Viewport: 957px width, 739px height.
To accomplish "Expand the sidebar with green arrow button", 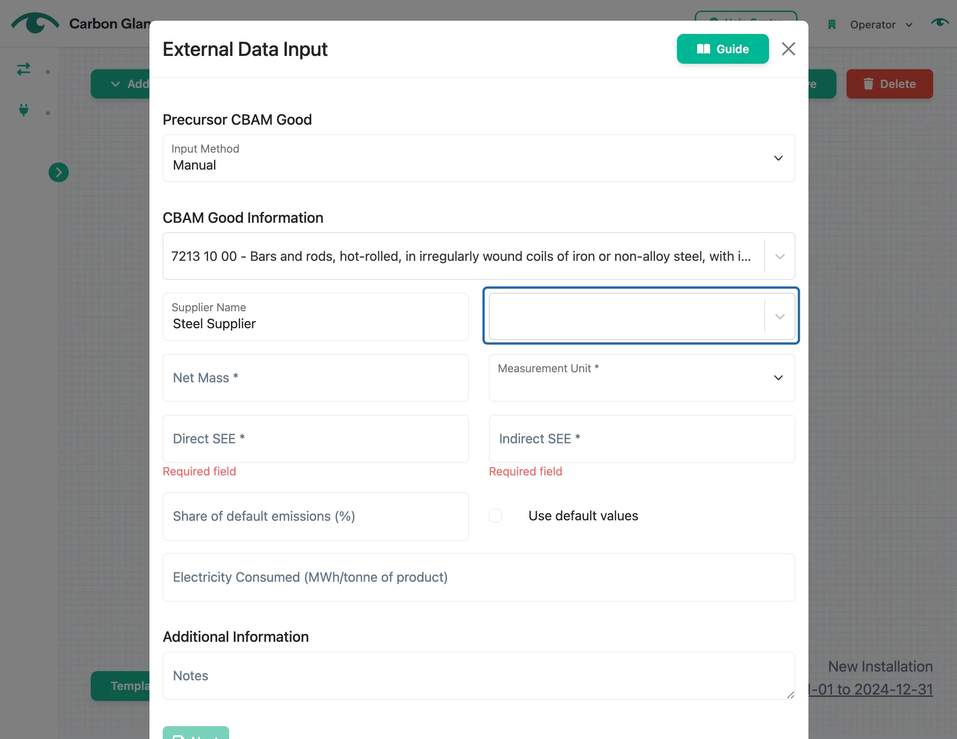I will coord(59,172).
